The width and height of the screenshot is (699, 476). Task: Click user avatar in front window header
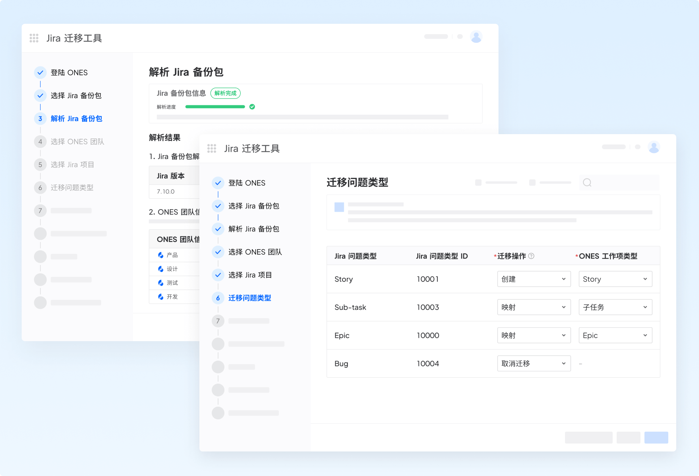click(x=654, y=147)
